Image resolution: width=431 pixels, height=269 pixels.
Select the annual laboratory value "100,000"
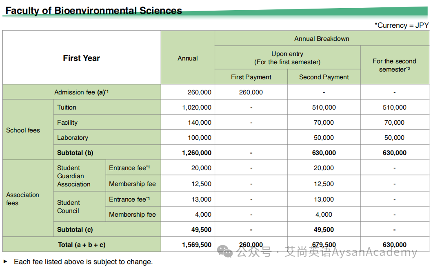point(200,138)
